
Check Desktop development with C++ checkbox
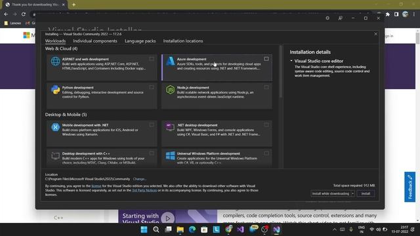(x=152, y=153)
